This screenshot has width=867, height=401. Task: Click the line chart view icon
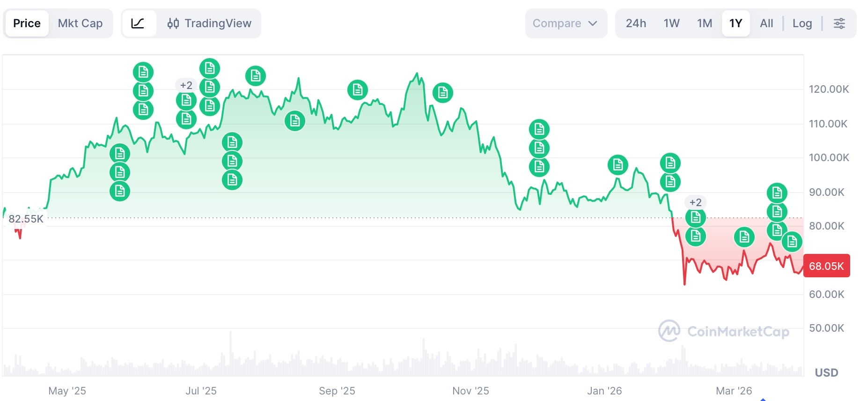pyautogui.click(x=138, y=23)
